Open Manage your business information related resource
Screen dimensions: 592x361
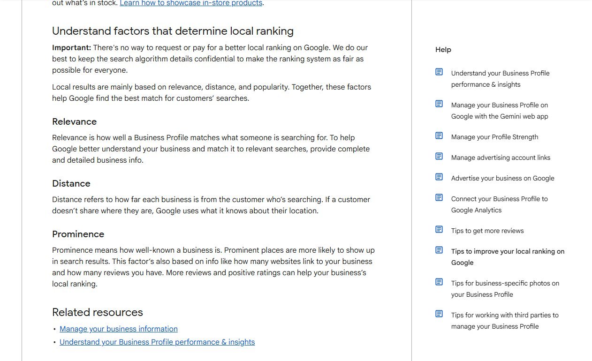click(x=119, y=329)
